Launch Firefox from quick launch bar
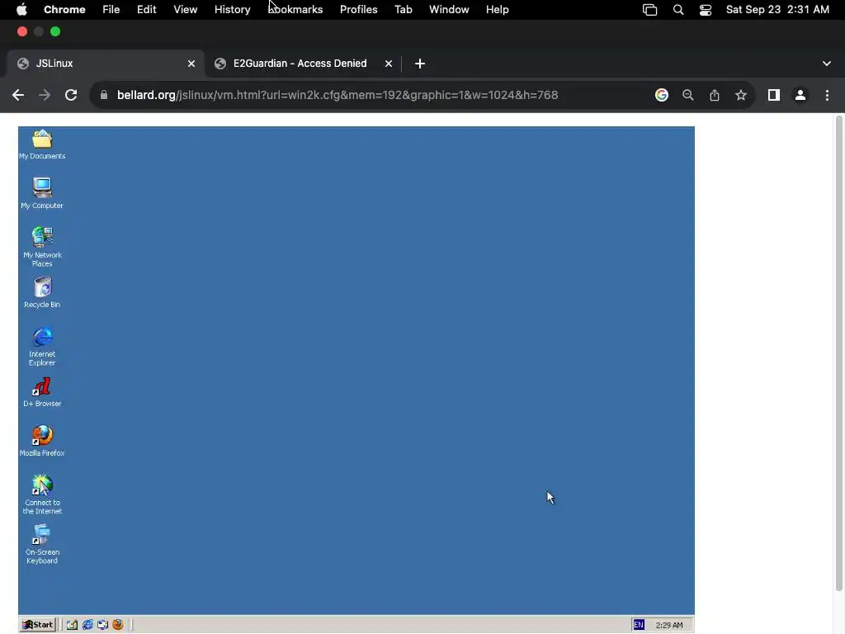Screen dimensions: 845x634 (117, 624)
